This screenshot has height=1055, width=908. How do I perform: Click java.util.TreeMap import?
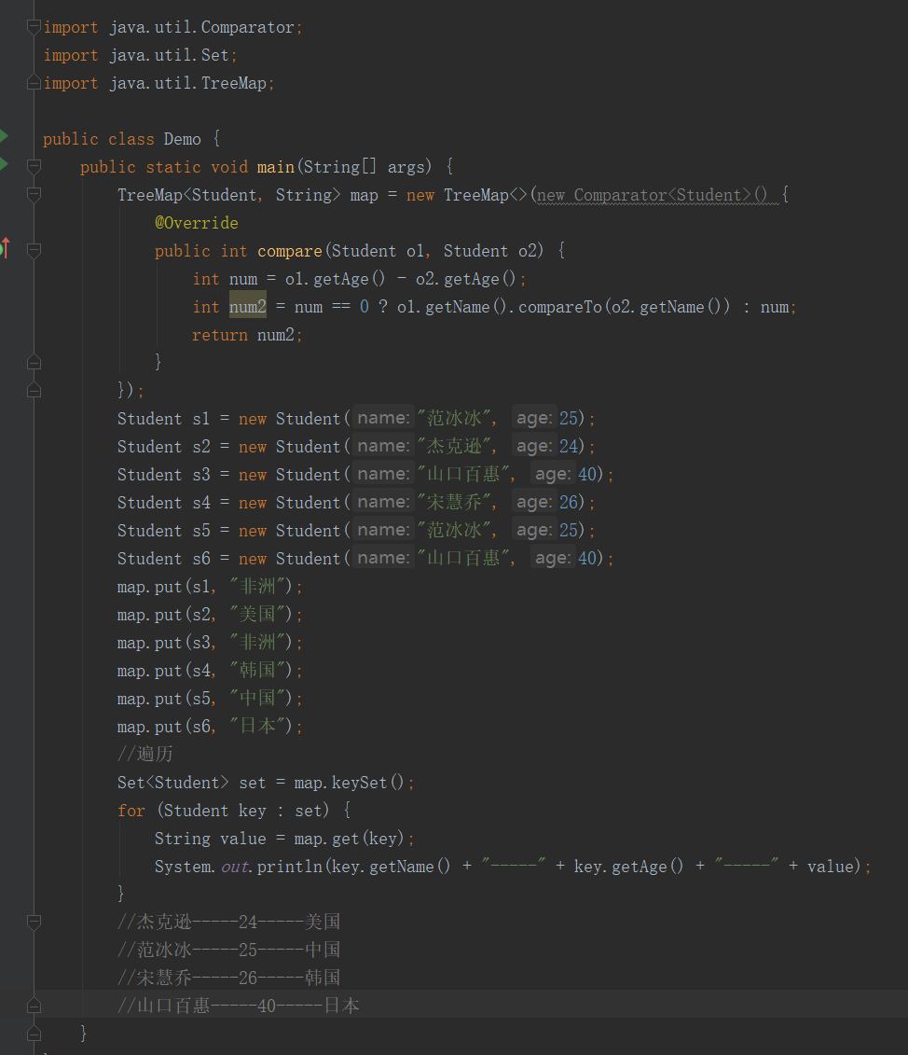[187, 83]
